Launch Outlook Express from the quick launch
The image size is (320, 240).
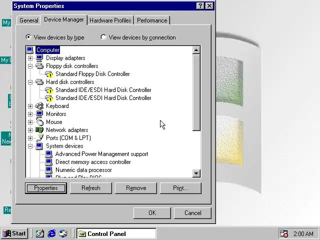[63, 233]
